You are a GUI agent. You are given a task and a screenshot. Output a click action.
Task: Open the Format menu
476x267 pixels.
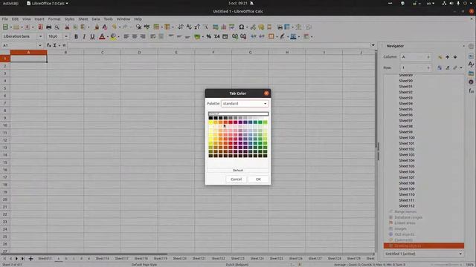pos(54,19)
